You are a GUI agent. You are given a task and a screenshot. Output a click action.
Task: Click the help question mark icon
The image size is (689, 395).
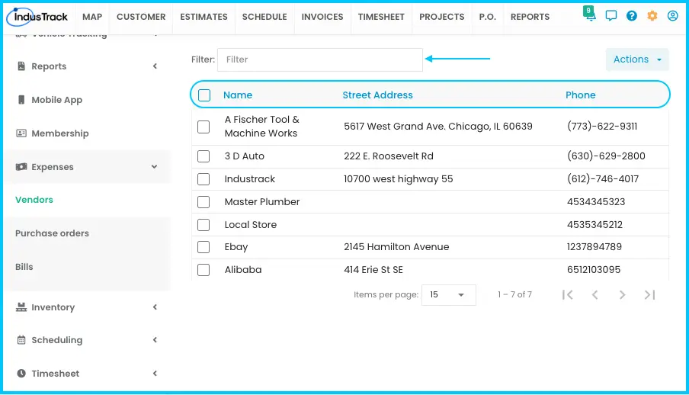click(x=631, y=16)
